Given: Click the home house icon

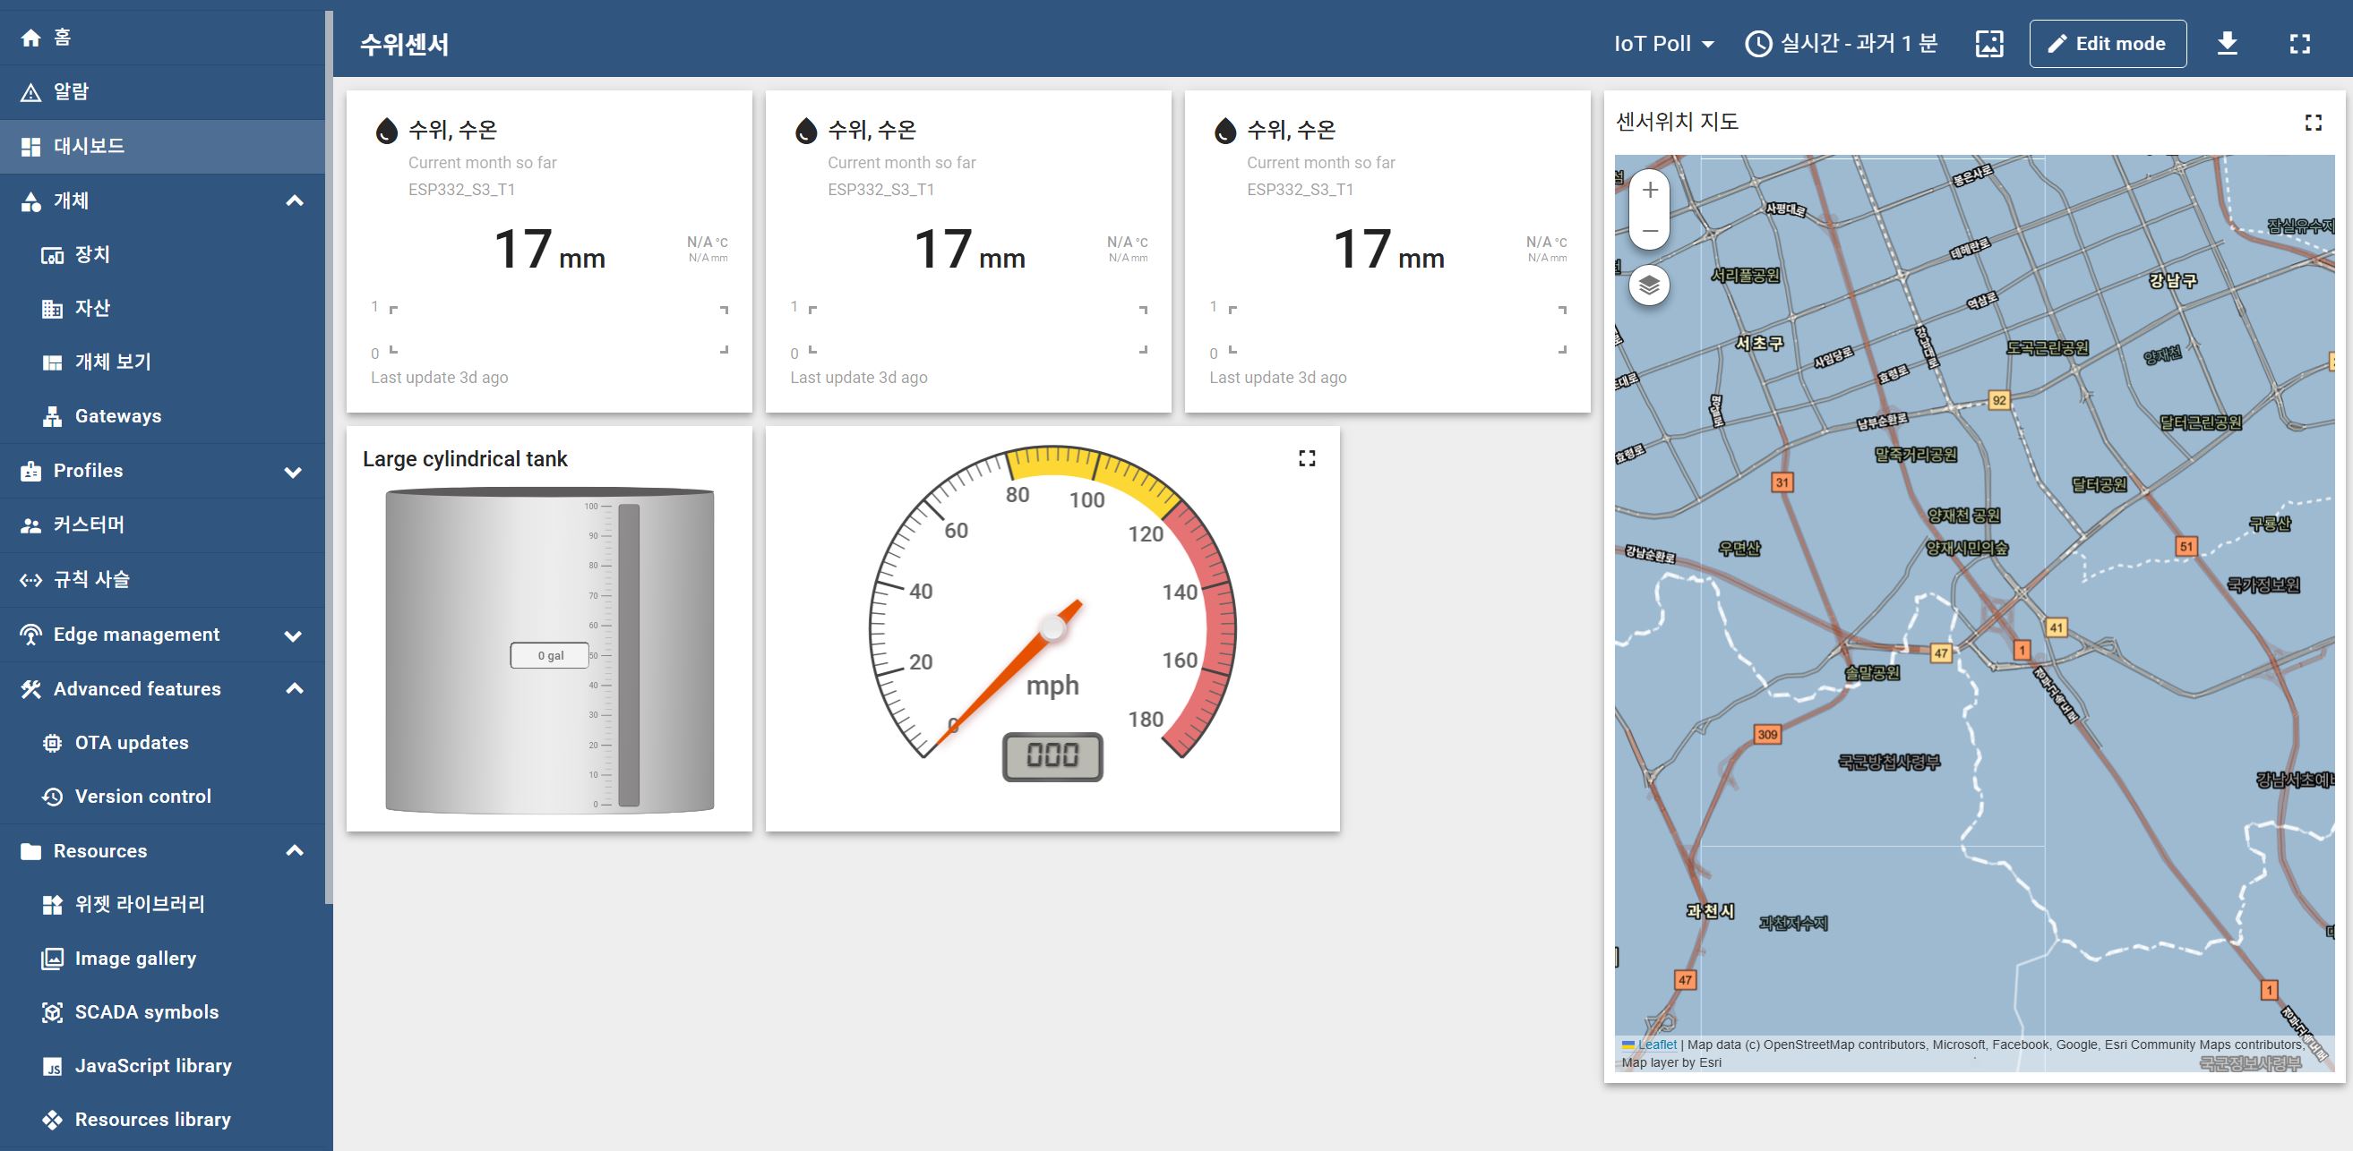Looking at the screenshot, I should 31,38.
